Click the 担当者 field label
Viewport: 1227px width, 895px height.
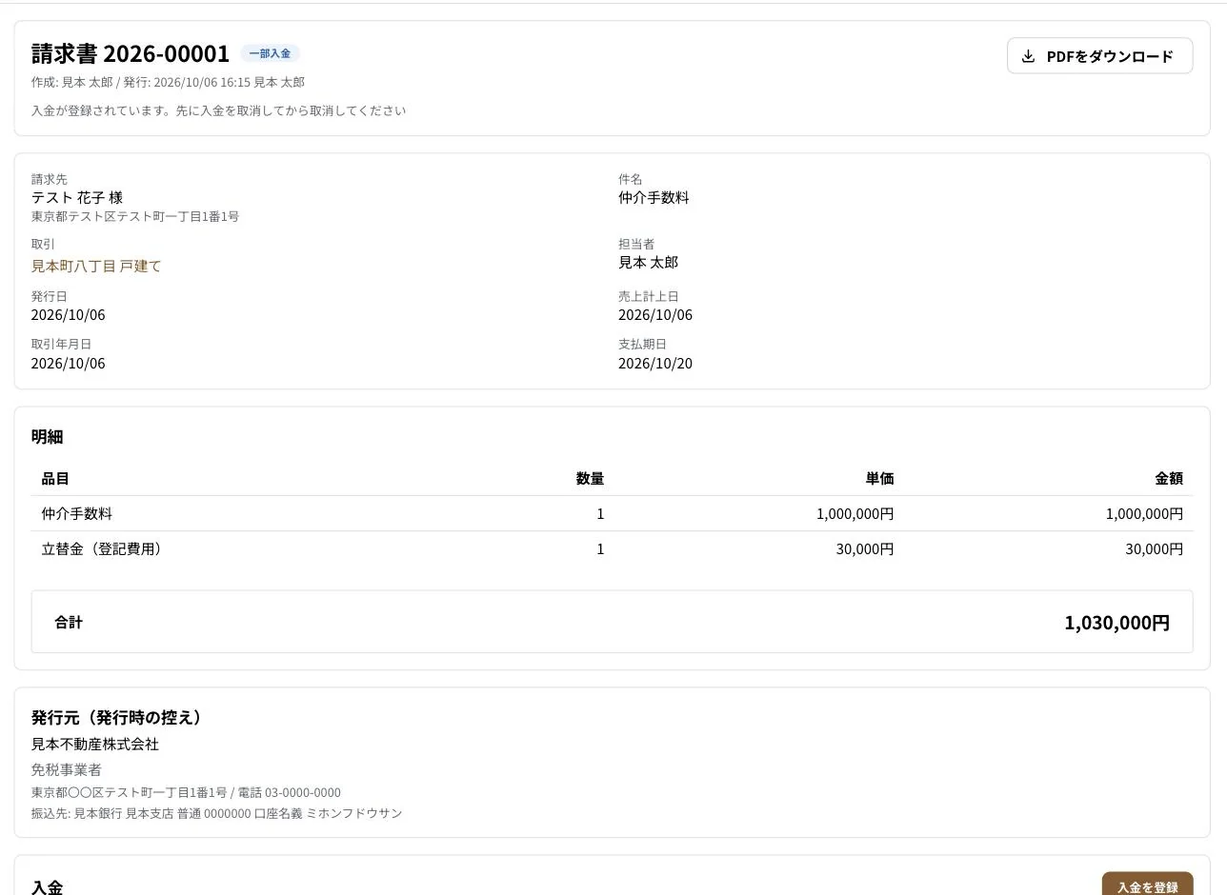coord(636,244)
